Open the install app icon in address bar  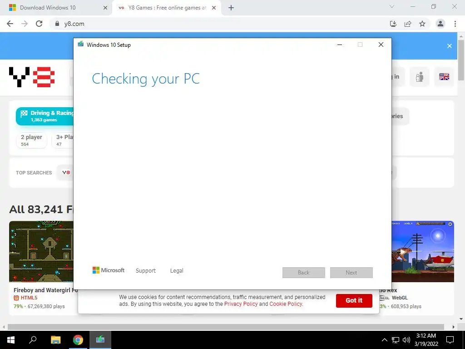click(393, 24)
